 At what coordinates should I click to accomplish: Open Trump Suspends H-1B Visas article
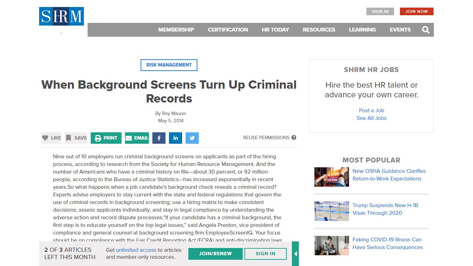click(385, 209)
